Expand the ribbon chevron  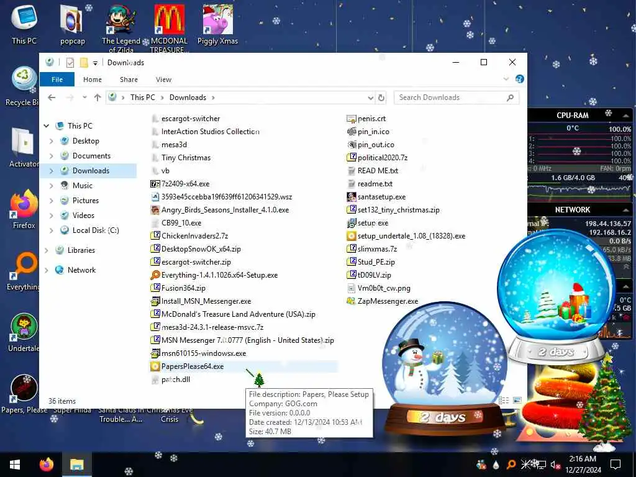506,79
